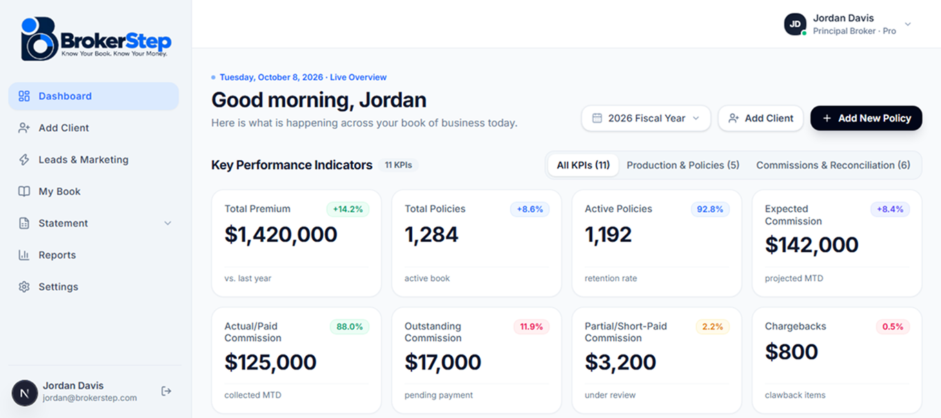Click the logout arrow icon beside jordan@brokerstep.com
This screenshot has width=941, height=418.
tap(166, 391)
